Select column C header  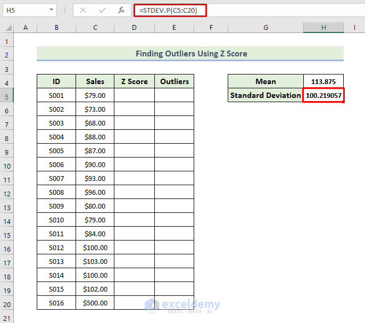coord(95,28)
